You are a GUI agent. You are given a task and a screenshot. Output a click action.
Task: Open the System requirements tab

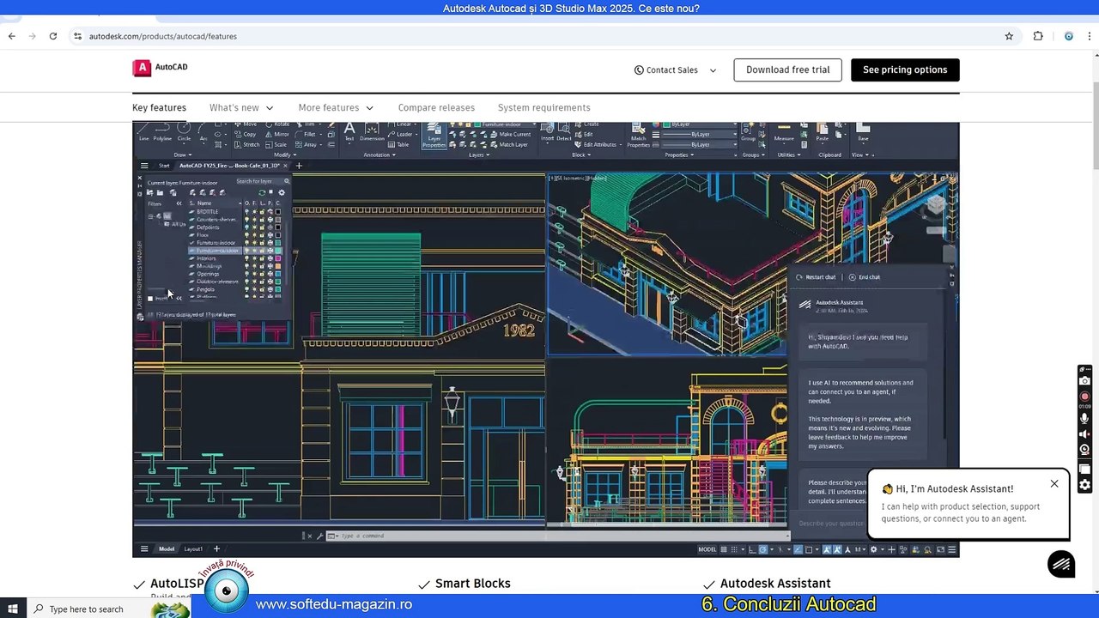(543, 107)
